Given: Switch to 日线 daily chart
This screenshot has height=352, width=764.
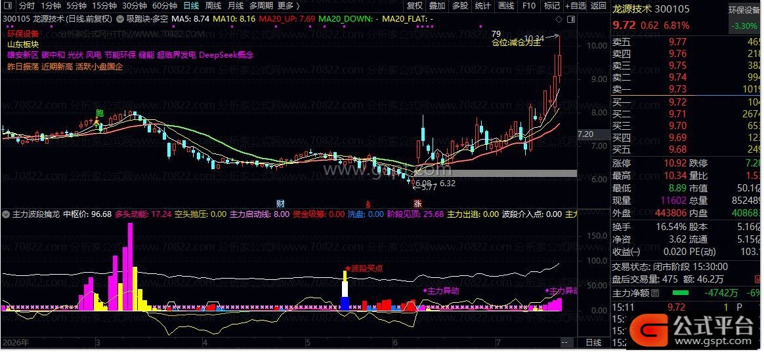Looking at the screenshot, I should click(191, 6).
